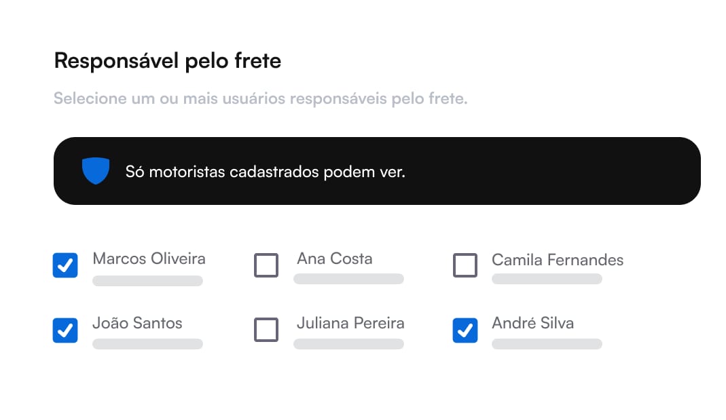Click the placeholder bar under Ana Costa

point(348,279)
